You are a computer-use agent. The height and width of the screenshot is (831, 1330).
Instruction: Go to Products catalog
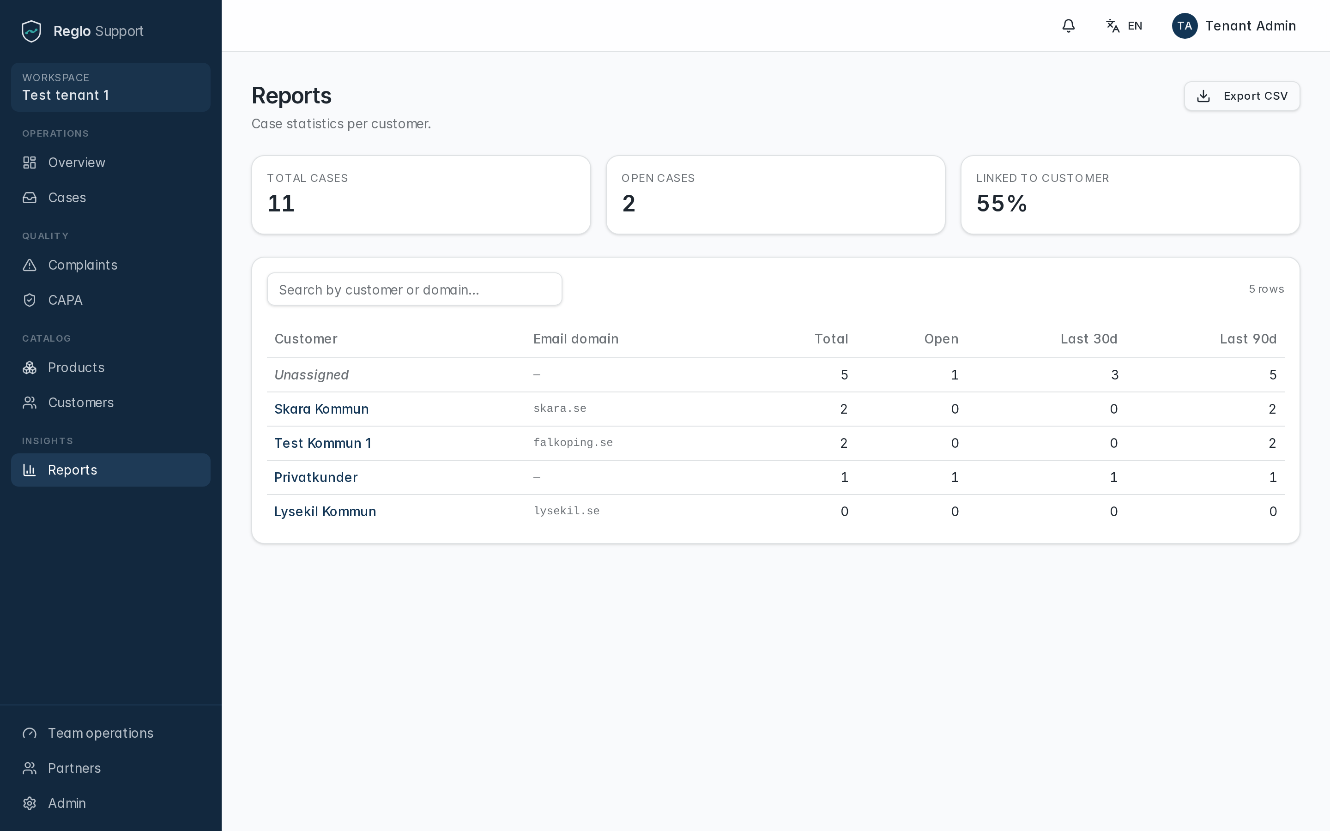pyautogui.click(x=110, y=367)
